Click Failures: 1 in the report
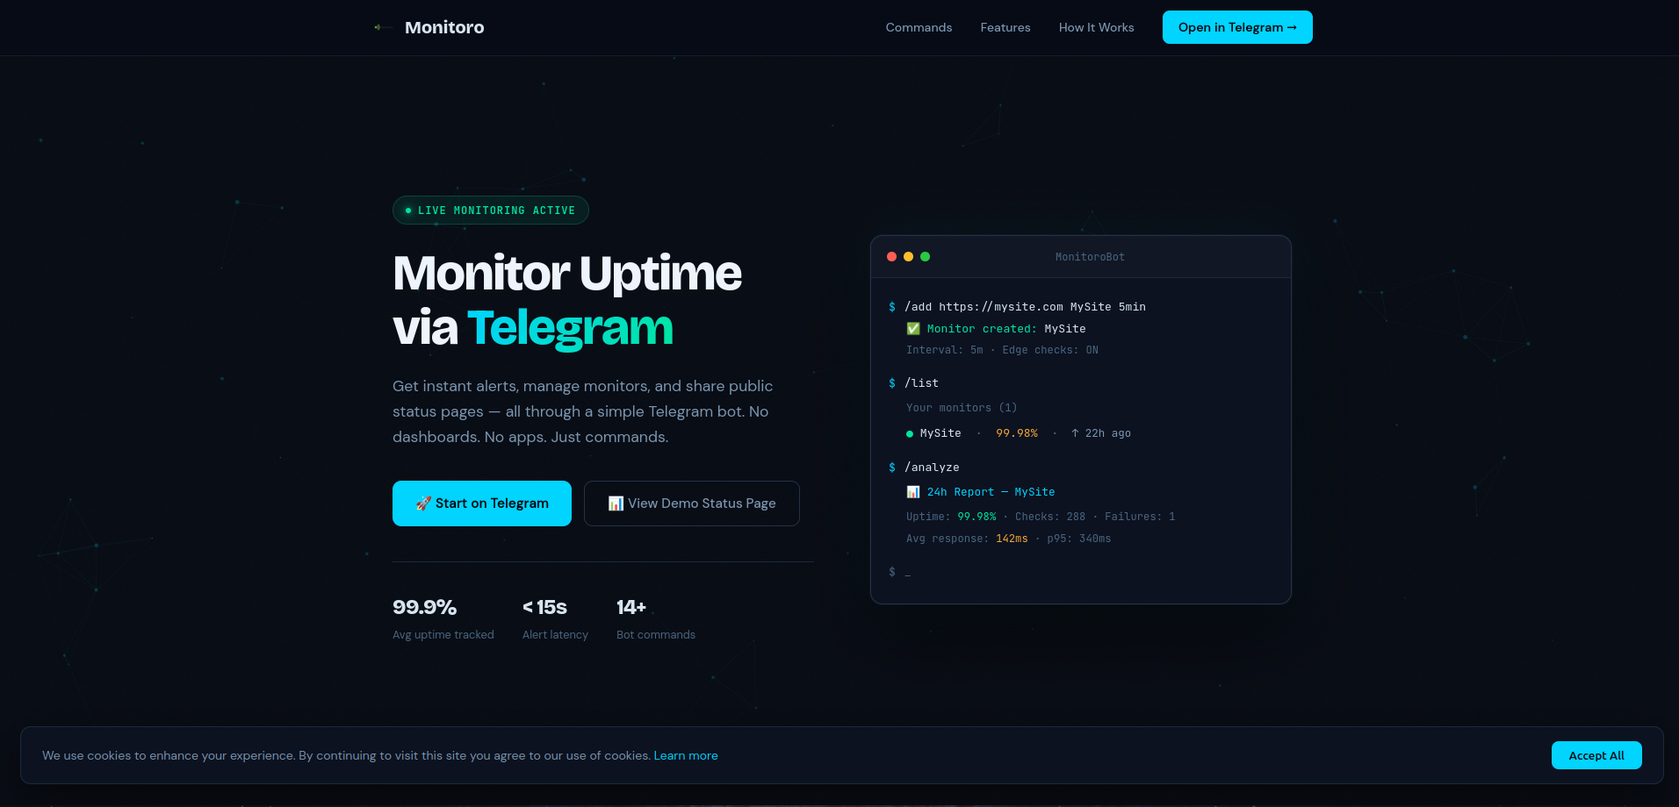The height and width of the screenshot is (807, 1679). 1140,517
